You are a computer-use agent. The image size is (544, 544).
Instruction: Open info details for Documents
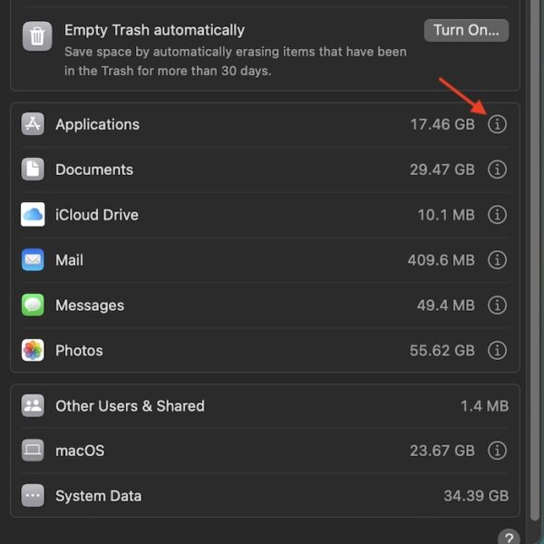tap(497, 170)
